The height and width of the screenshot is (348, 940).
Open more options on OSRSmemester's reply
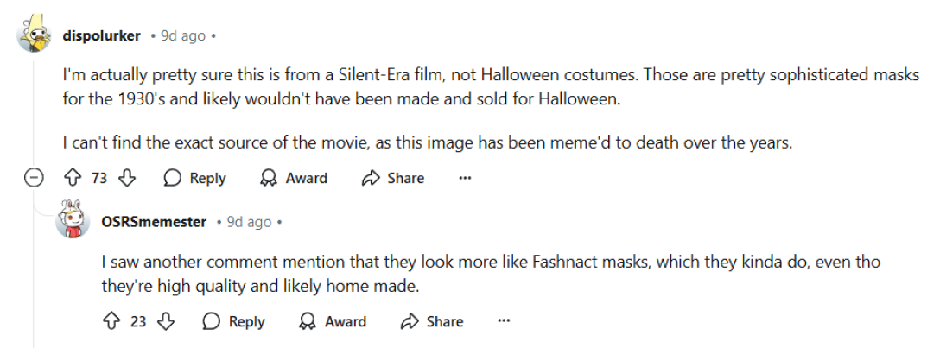click(x=505, y=321)
